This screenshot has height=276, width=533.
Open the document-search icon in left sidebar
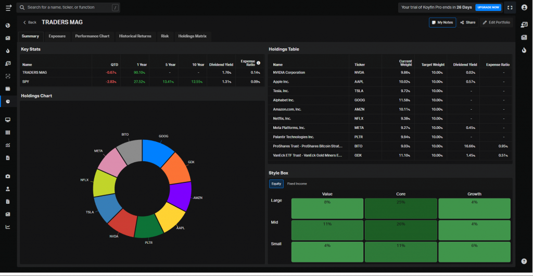pyautogui.click(x=8, y=158)
